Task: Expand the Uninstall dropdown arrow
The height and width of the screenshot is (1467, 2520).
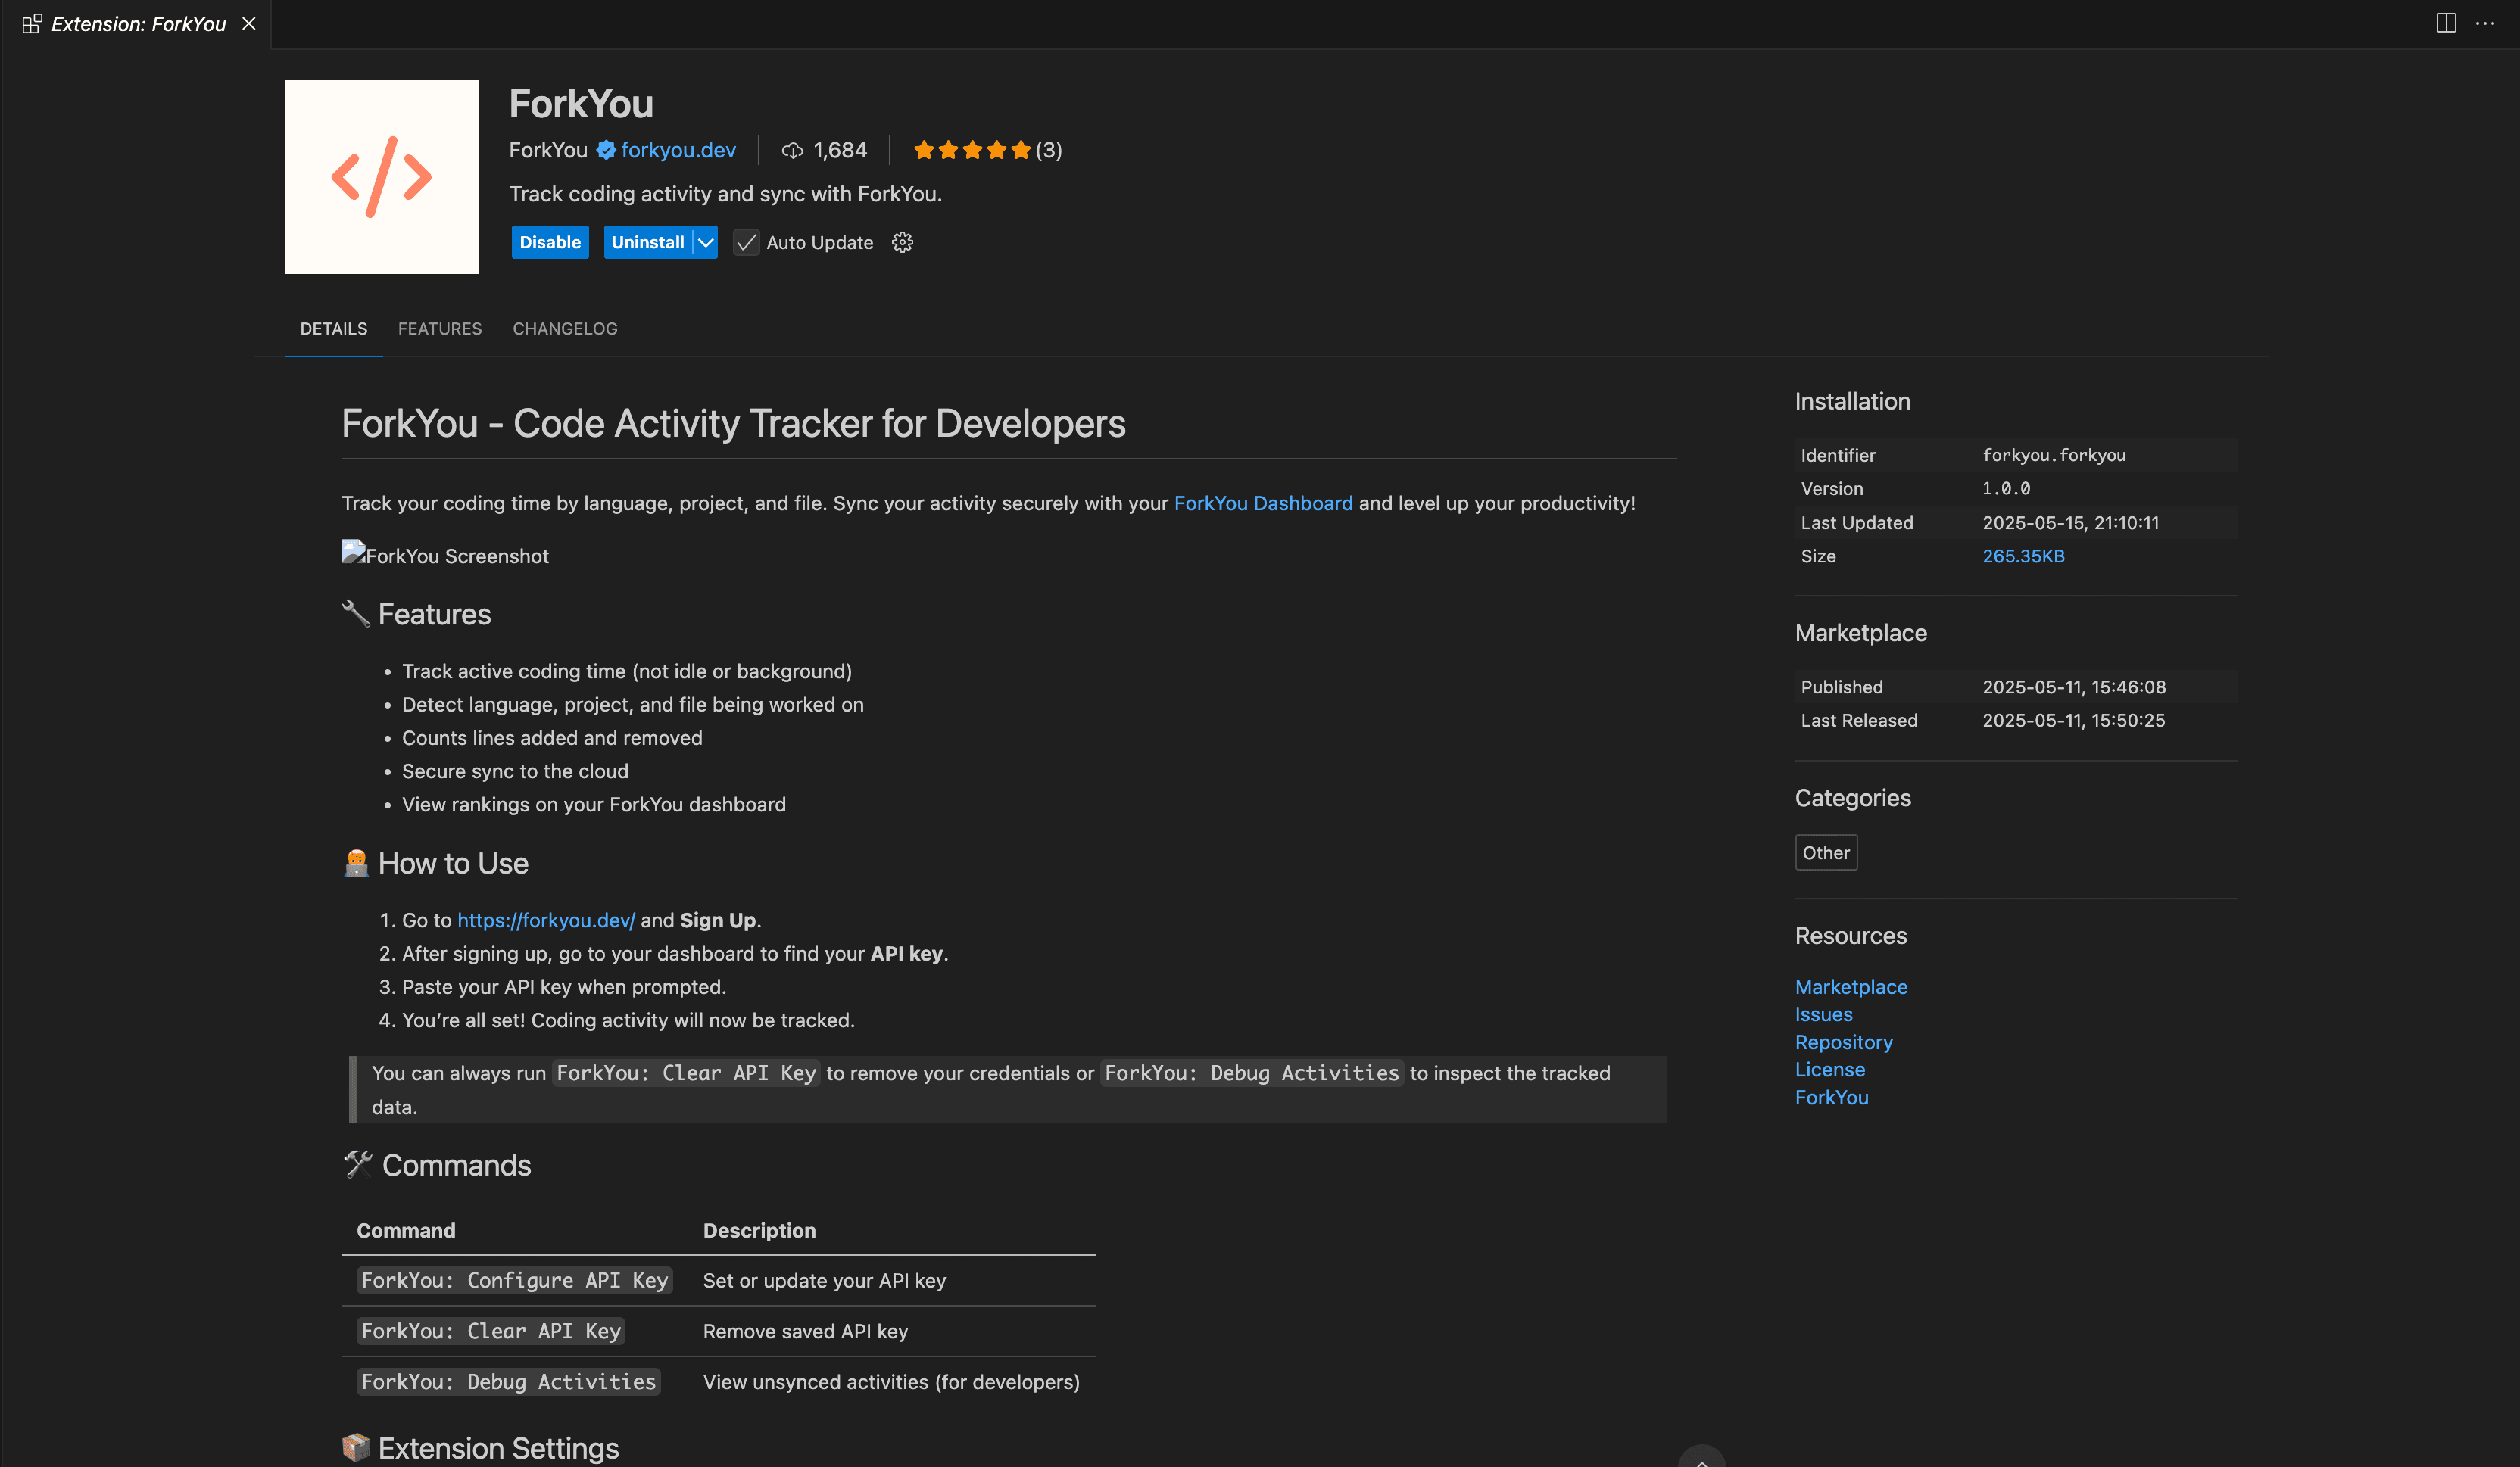Action: click(704, 242)
